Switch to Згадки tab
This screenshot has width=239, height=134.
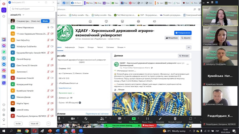(81, 47)
